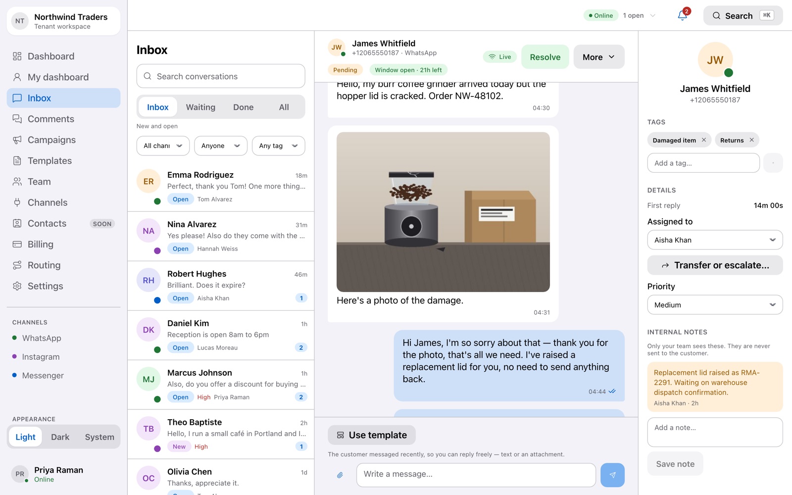The height and width of the screenshot is (495, 792).
Task: Open the coffee grinder damage photo
Action: [x=443, y=212]
